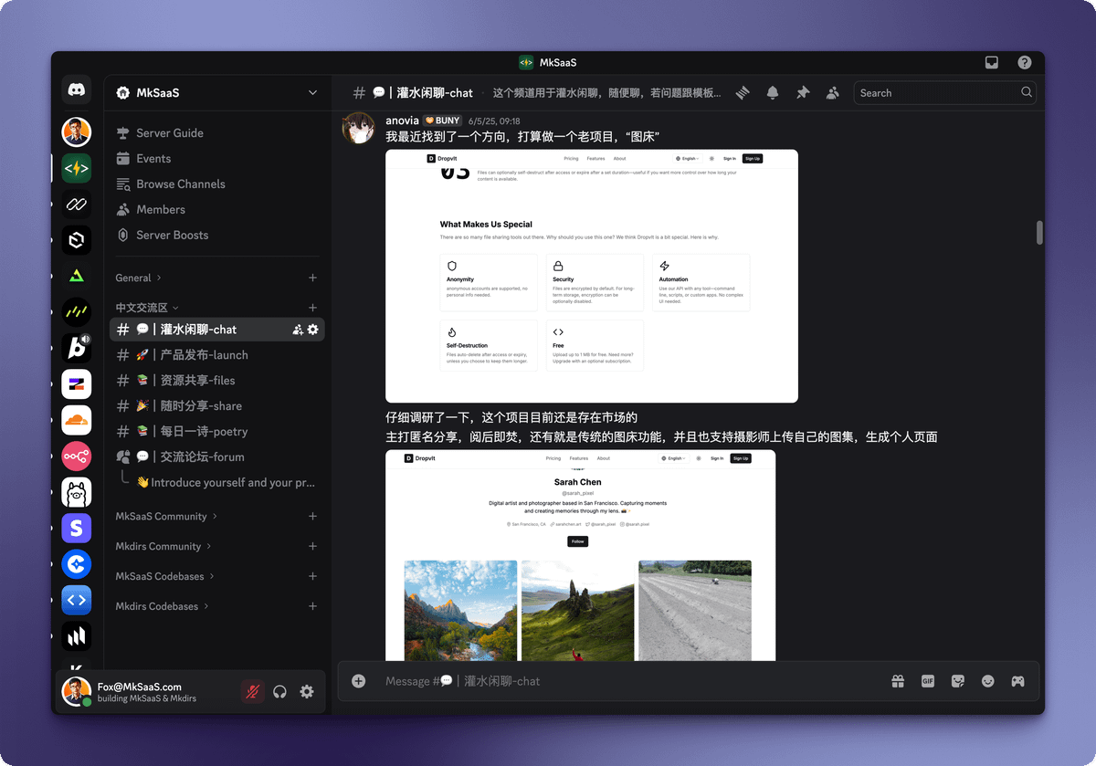Select the 产品发布-launch channel

(217, 354)
